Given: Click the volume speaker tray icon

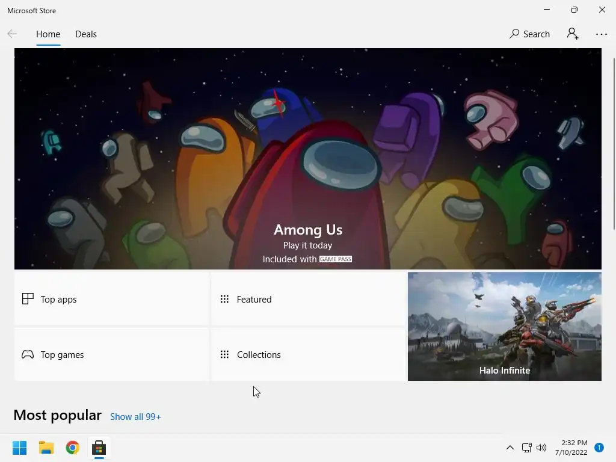Looking at the screenshot, I should point(541,448).
